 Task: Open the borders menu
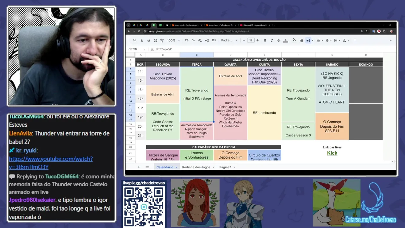point(301,41)
